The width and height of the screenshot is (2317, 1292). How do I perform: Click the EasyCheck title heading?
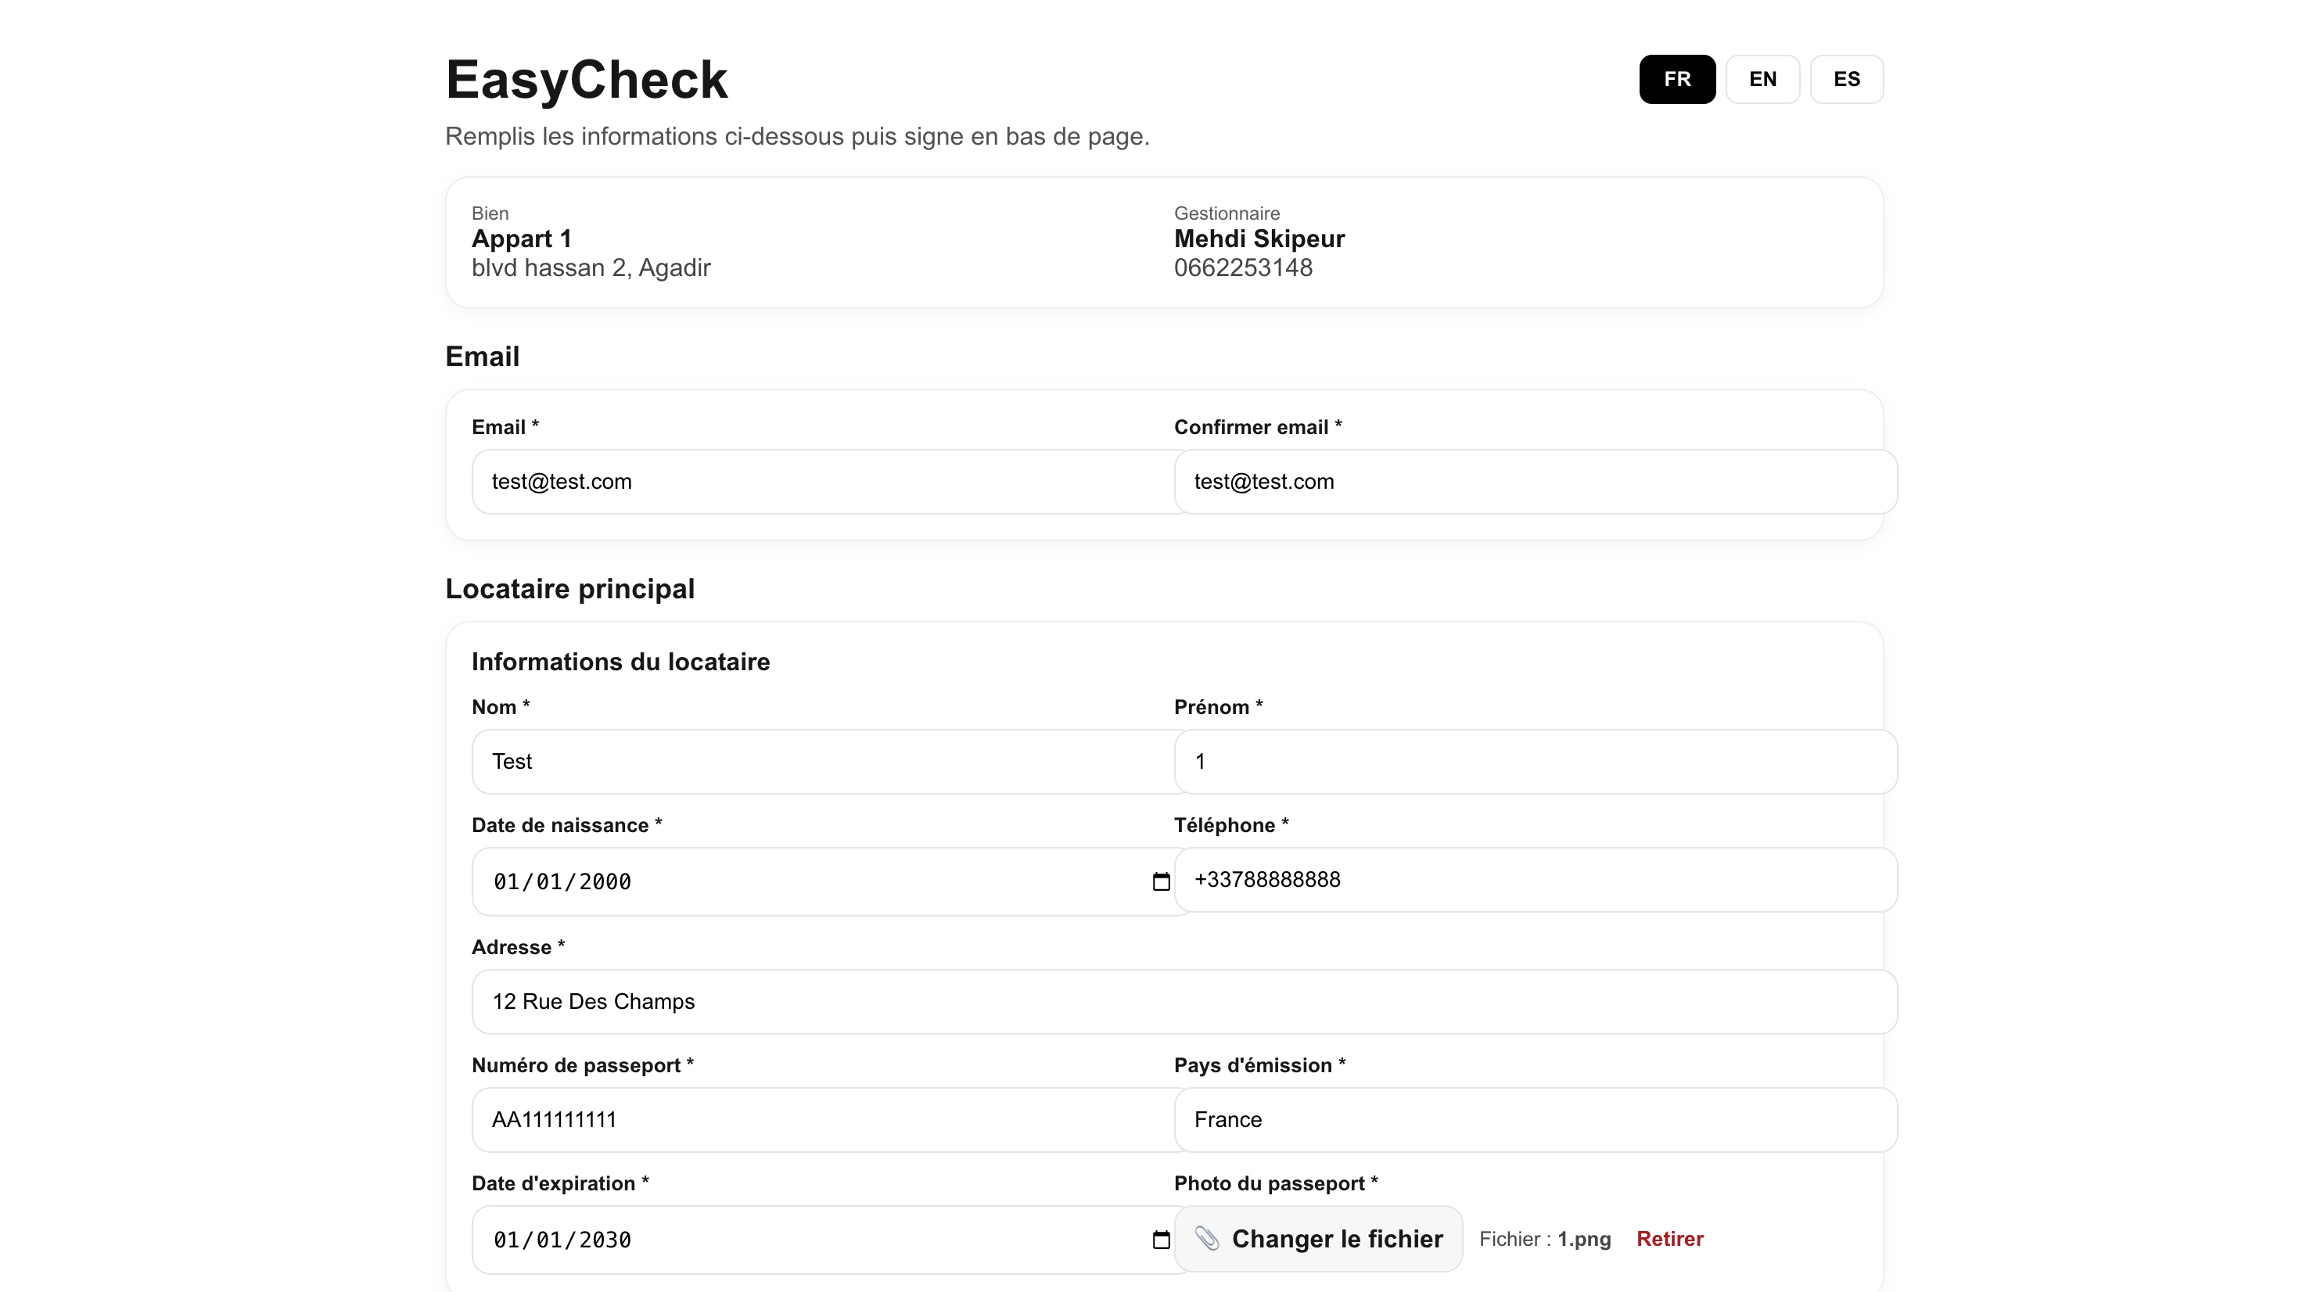tap(587, 79)
